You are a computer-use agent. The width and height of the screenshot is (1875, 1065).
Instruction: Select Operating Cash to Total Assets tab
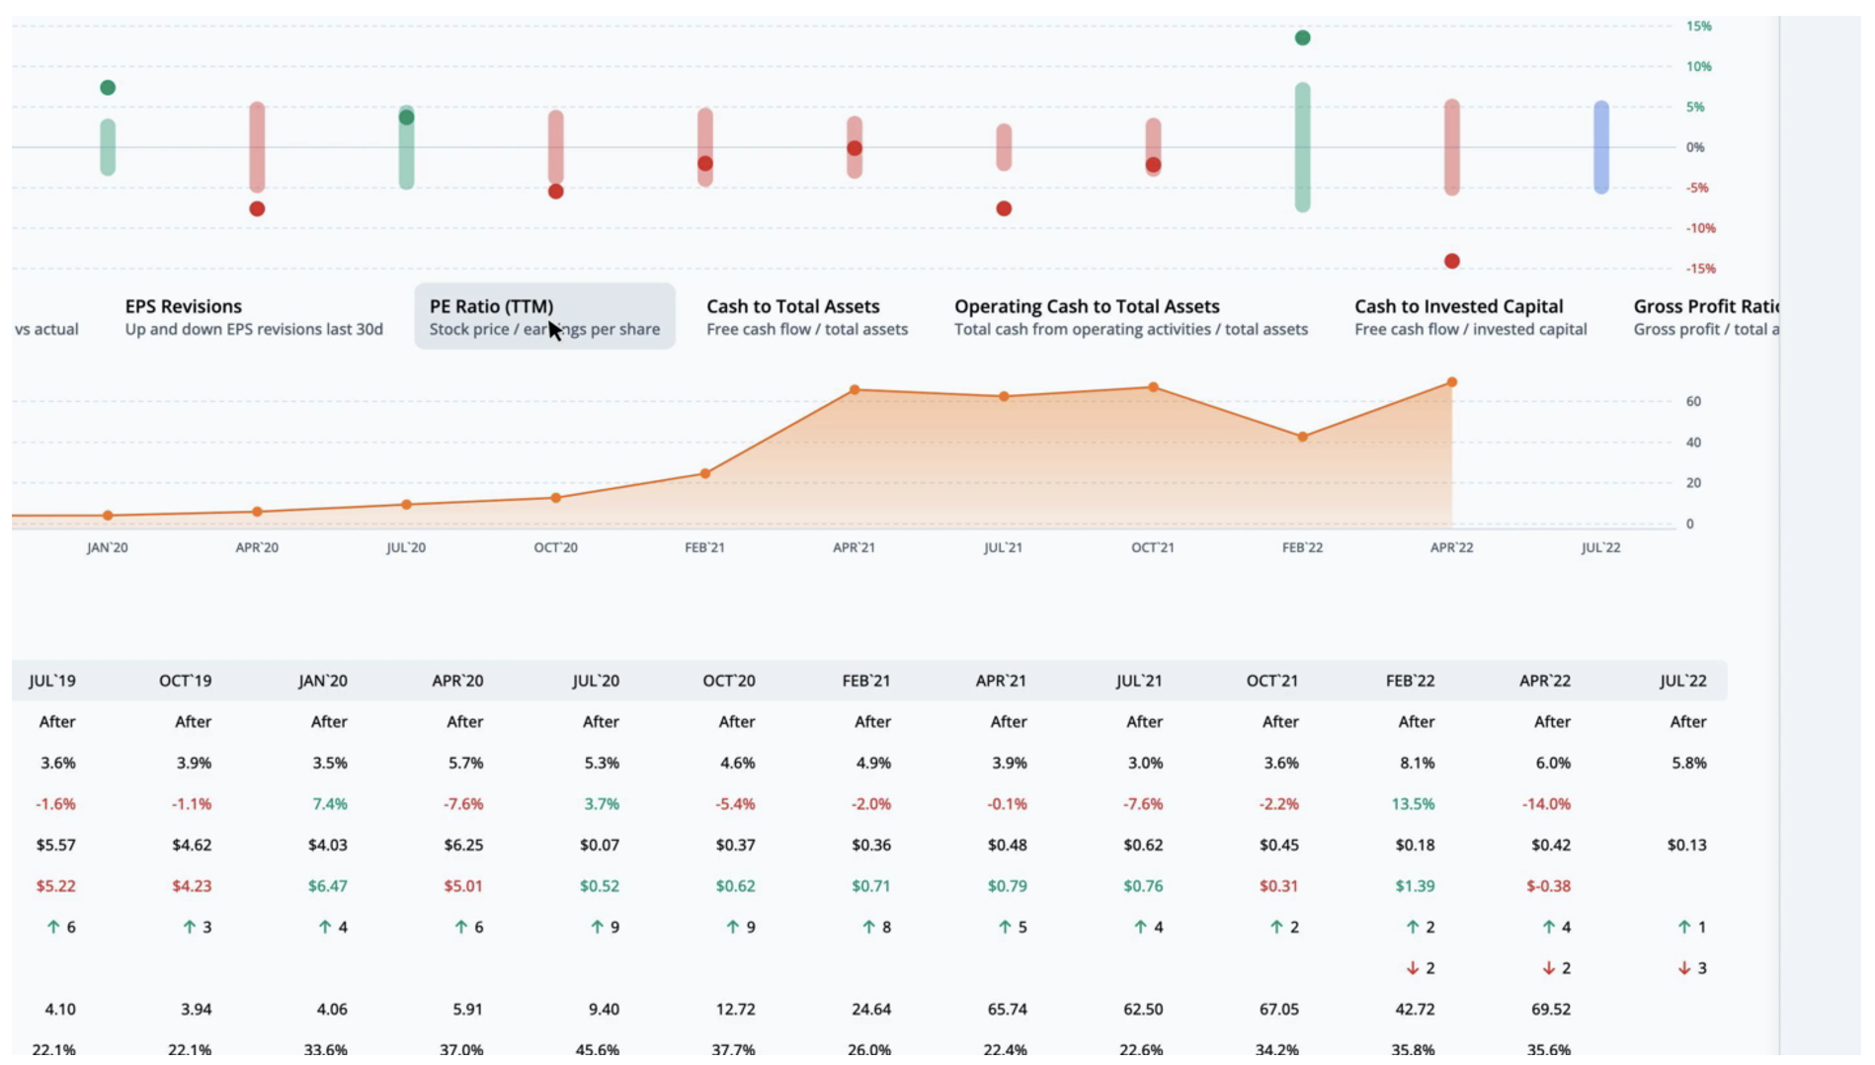(1130, 316)
